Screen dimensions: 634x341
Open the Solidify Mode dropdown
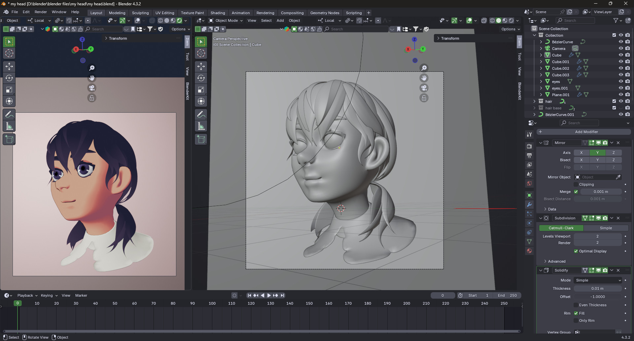pyautogui.click(x=598, y=280)
